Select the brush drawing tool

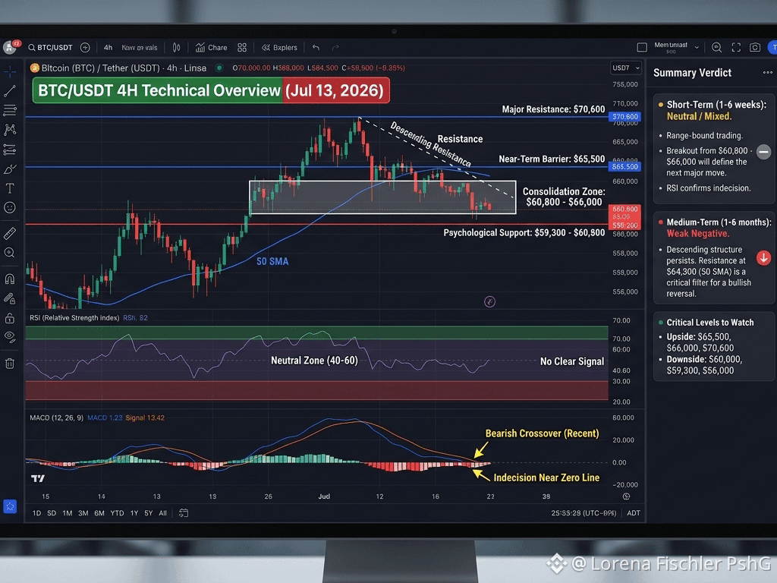coord(10,169)
